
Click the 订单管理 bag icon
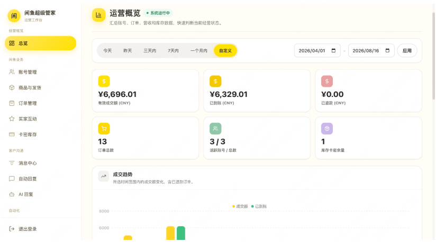(12, 103)
